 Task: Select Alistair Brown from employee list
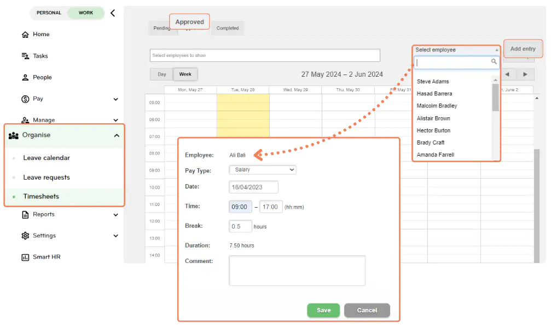(433, 118)
